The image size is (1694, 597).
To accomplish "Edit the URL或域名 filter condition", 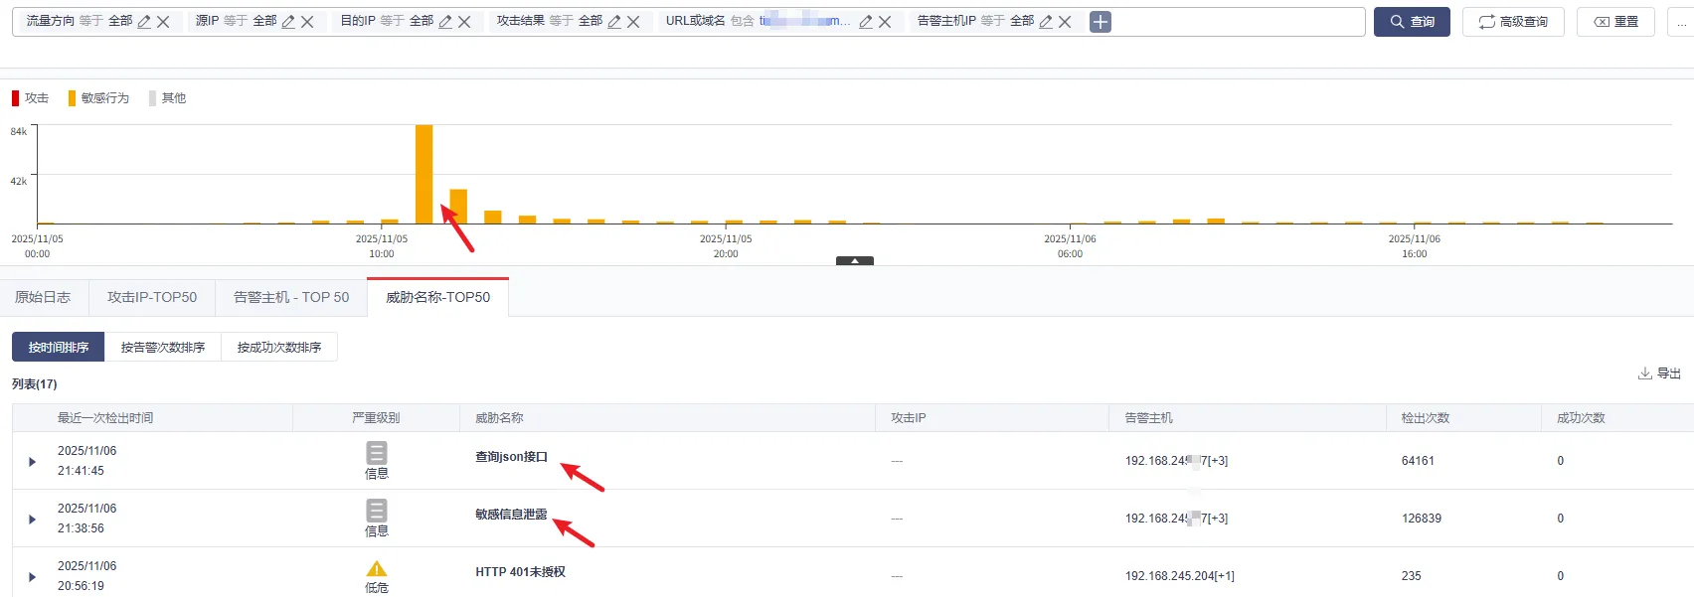I will point(866,22).
